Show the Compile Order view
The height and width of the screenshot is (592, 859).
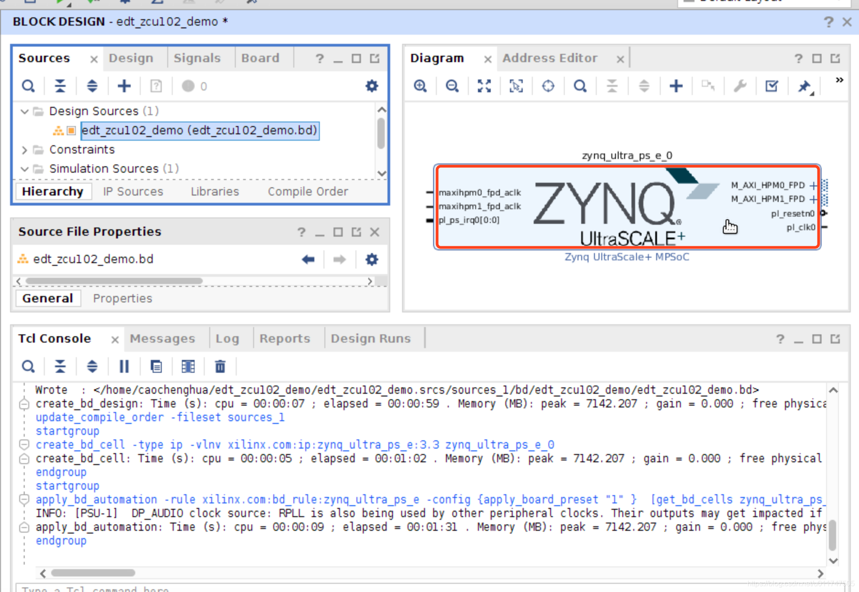[x=308, y=191]
